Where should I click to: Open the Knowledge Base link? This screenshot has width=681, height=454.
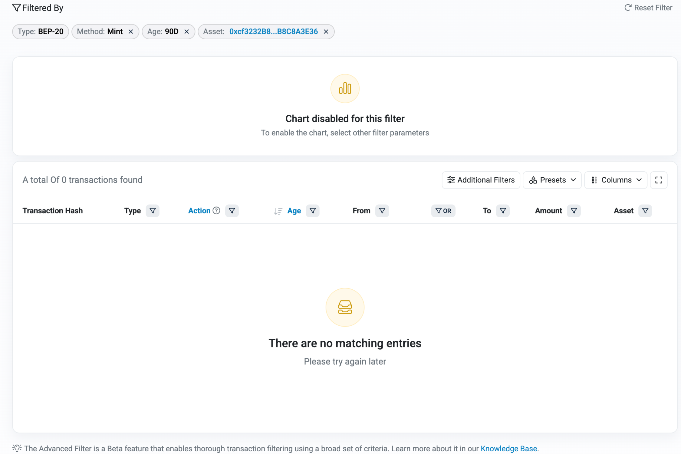pyautogui.click(x=508, y=448)
